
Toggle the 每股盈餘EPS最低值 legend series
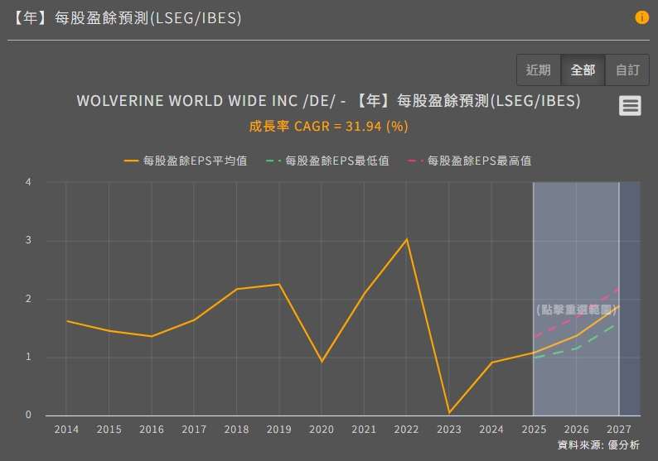click(327, 161)
